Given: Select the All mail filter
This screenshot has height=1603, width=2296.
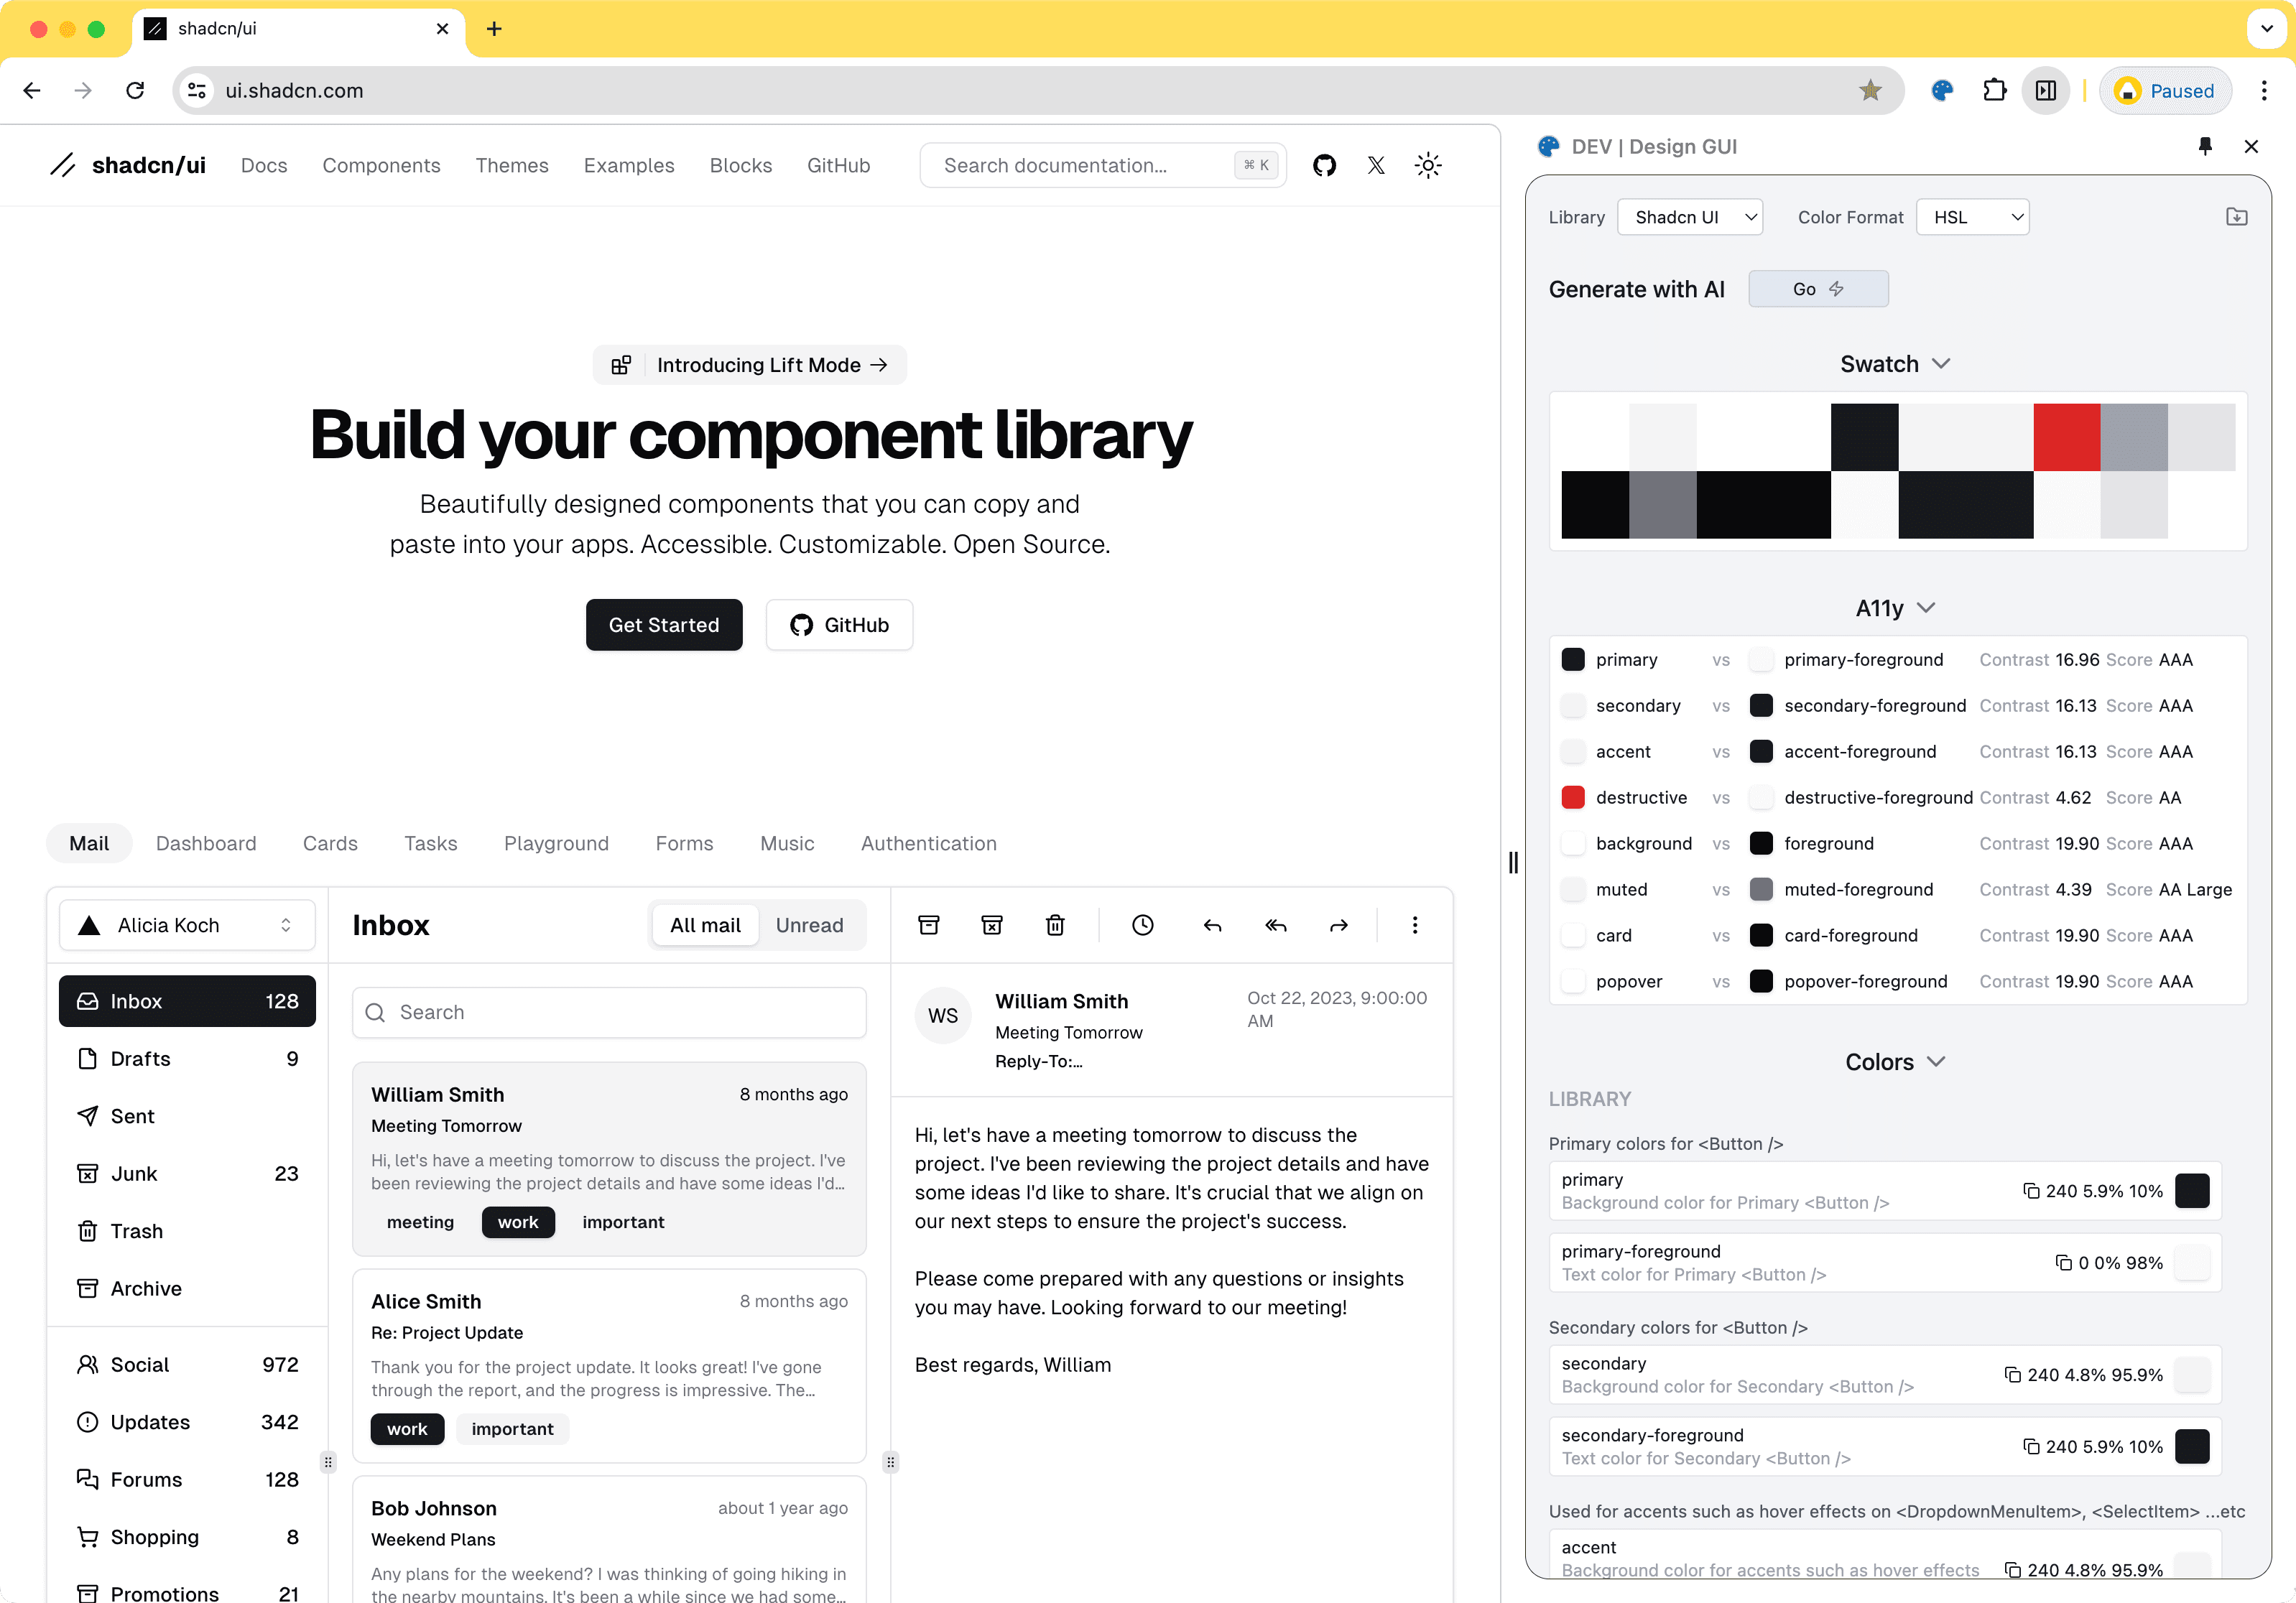Looking at the screenshot, I should pos(705,925).
